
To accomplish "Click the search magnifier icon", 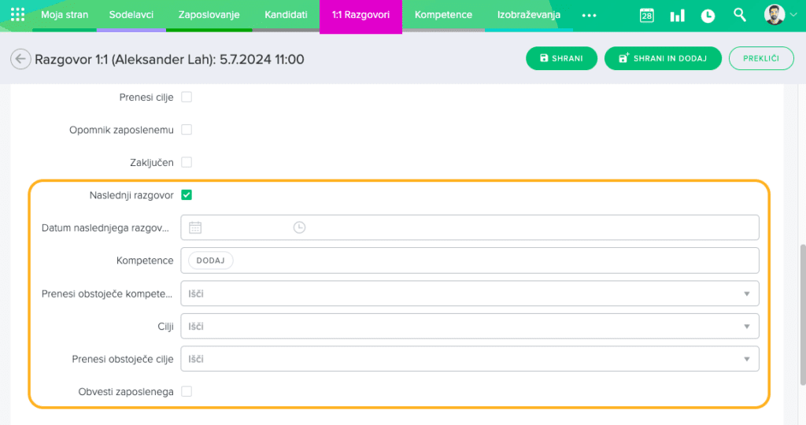I will [739, 15].
